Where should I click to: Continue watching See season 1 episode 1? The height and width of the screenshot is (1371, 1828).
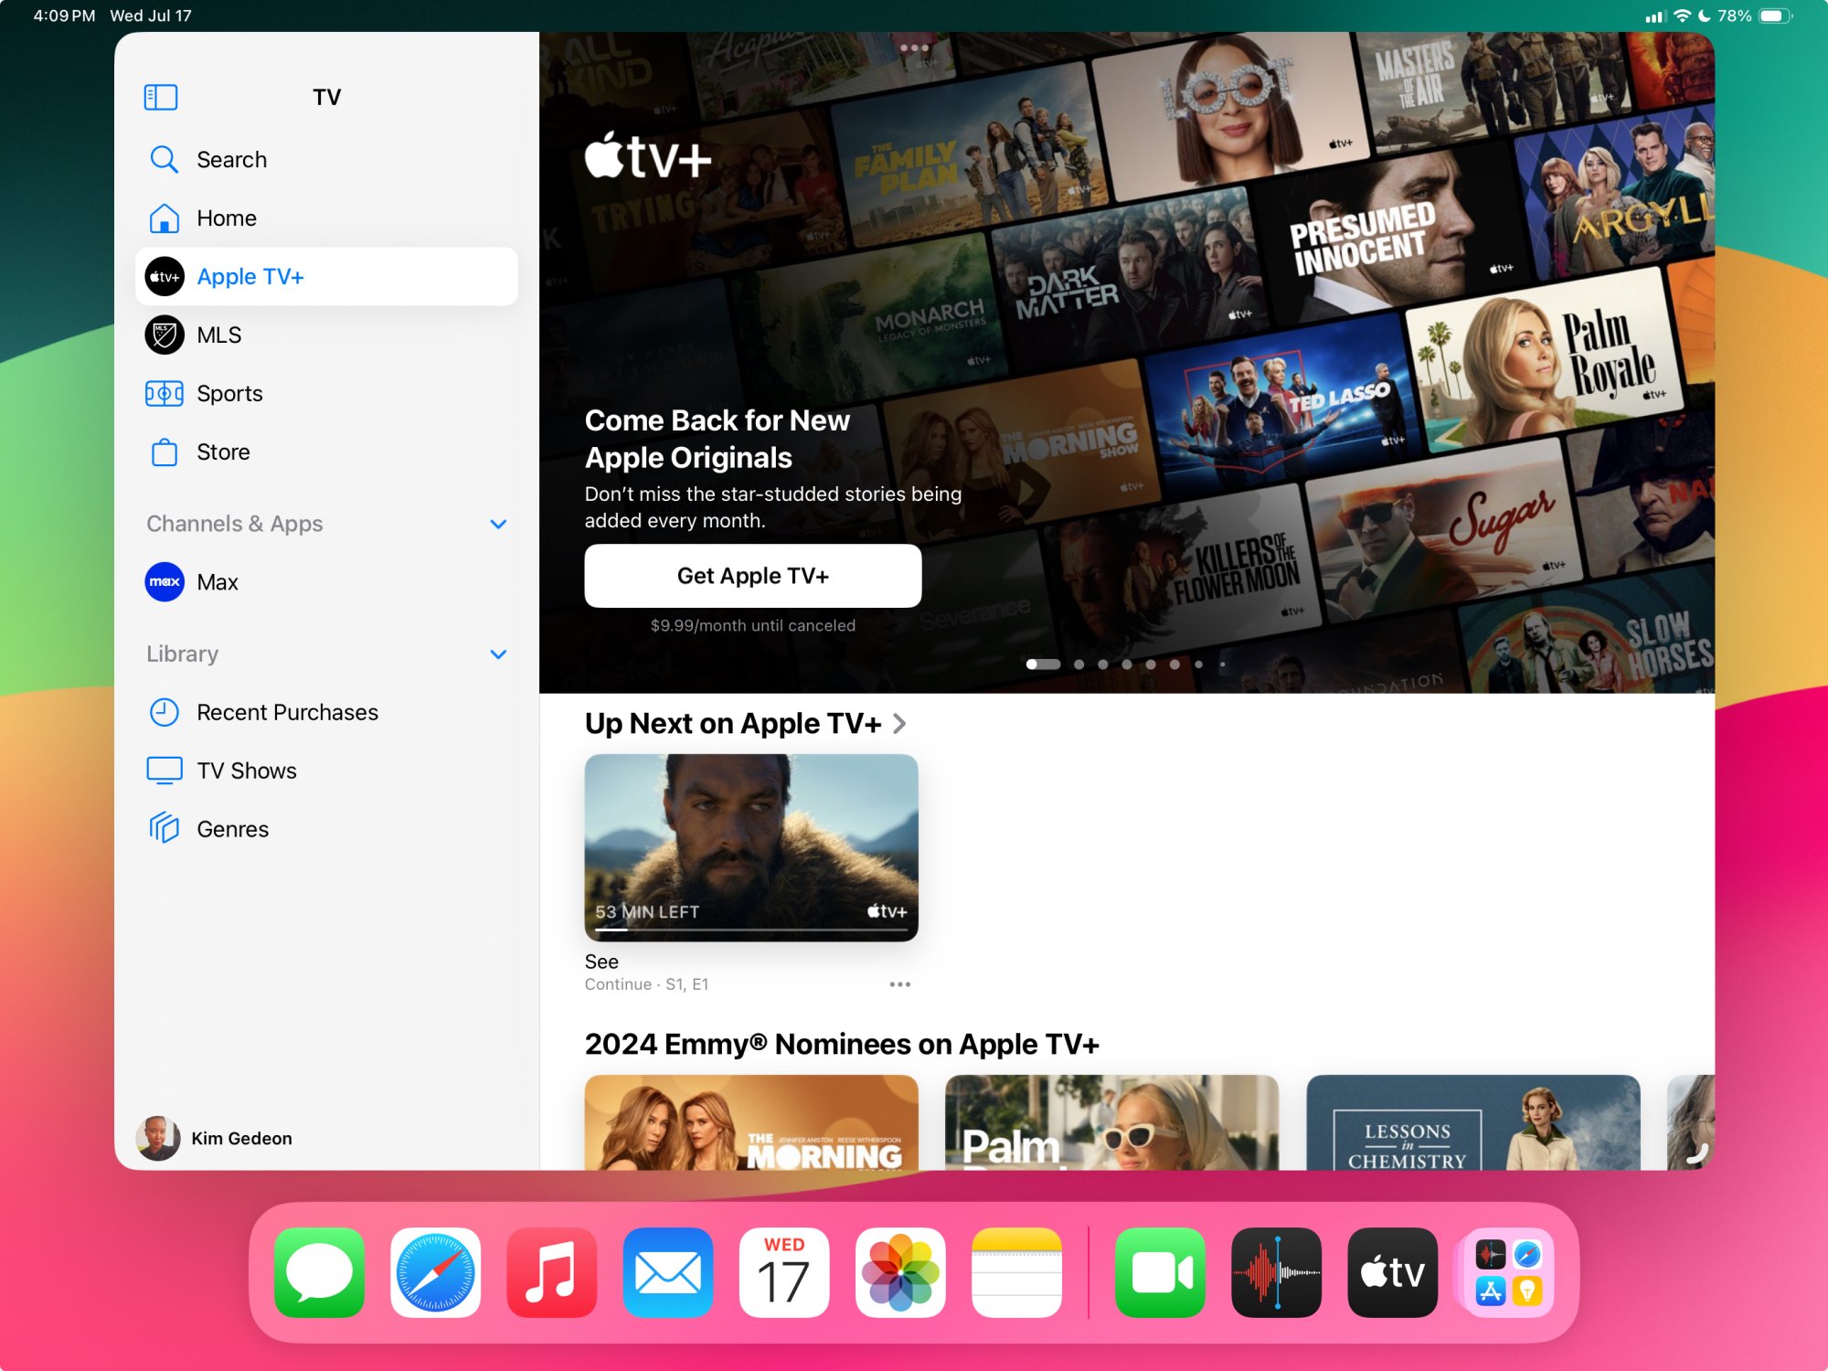click(750, 846)
